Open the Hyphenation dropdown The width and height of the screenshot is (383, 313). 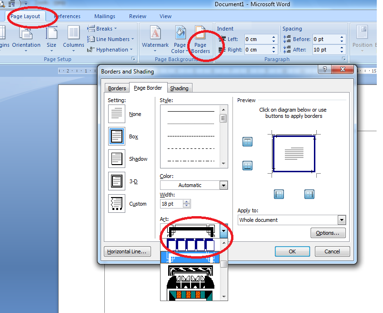pos(110,50)
